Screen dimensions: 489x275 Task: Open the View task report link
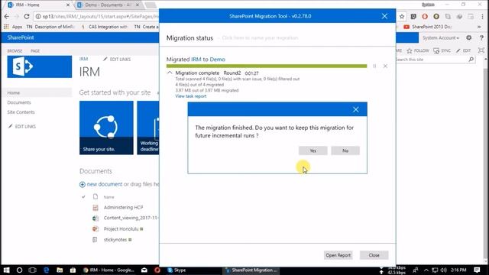(191, 96)
